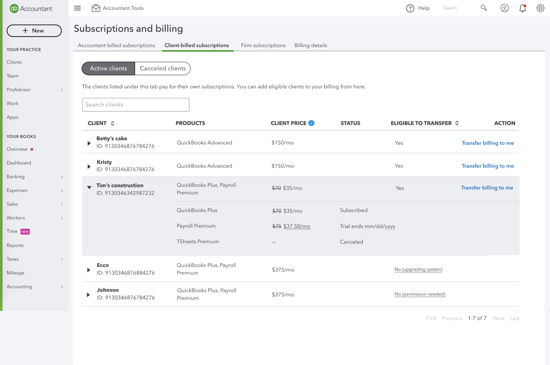Open the notifications bell
This screenshot has height=365, width=550.
(522, 8)
